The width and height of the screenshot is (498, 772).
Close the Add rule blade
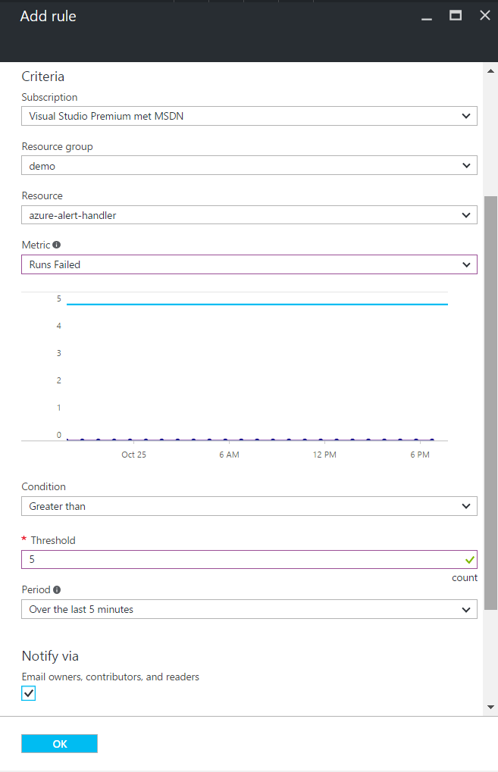tap(485, 16)
